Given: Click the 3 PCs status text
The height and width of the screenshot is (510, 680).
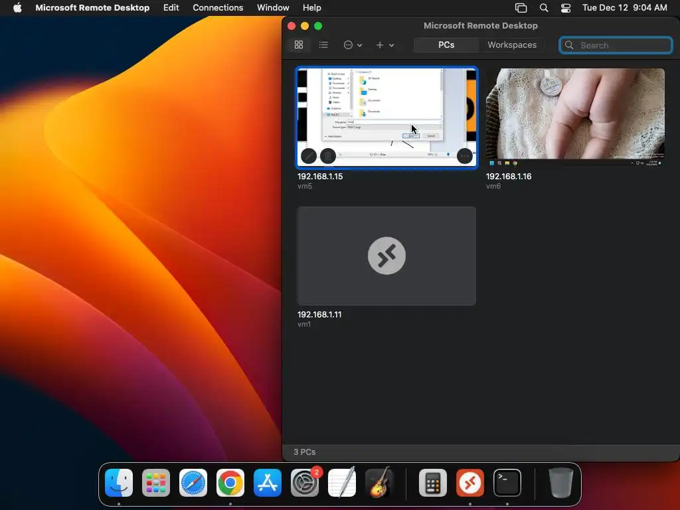Looking at the screenshot, I should tap(304, 452).
